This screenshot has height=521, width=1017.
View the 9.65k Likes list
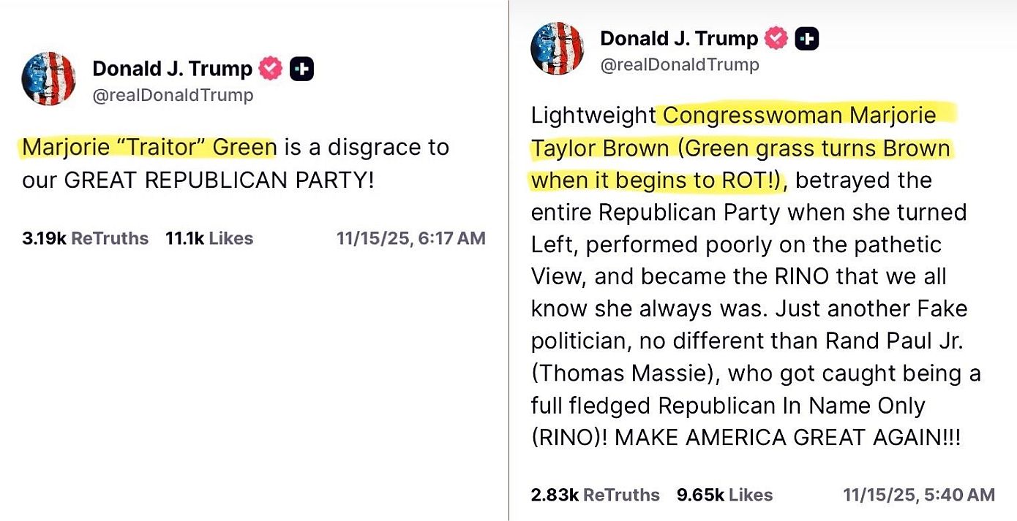pos(724,495)
